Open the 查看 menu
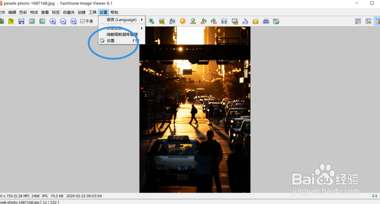The image size is (380, 204). click(45, 13)
